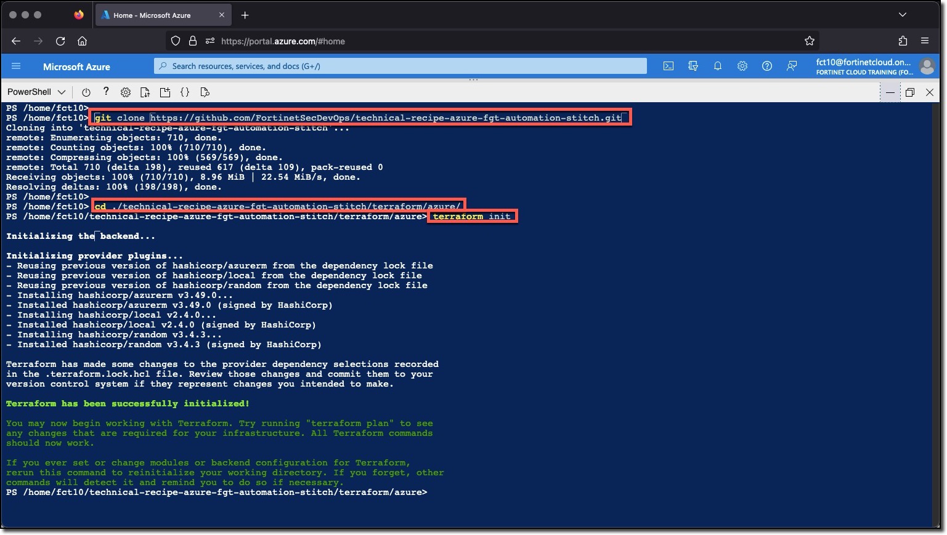
Task: Click macOS green fullscreen window button
Action: [38, 15]
